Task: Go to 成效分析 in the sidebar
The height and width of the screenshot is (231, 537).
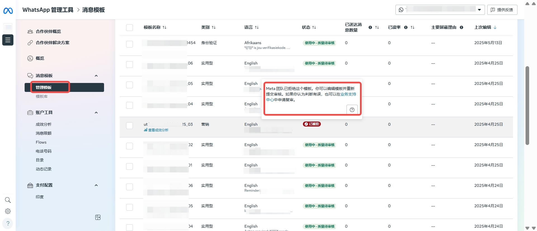Action: coord(44,124)
